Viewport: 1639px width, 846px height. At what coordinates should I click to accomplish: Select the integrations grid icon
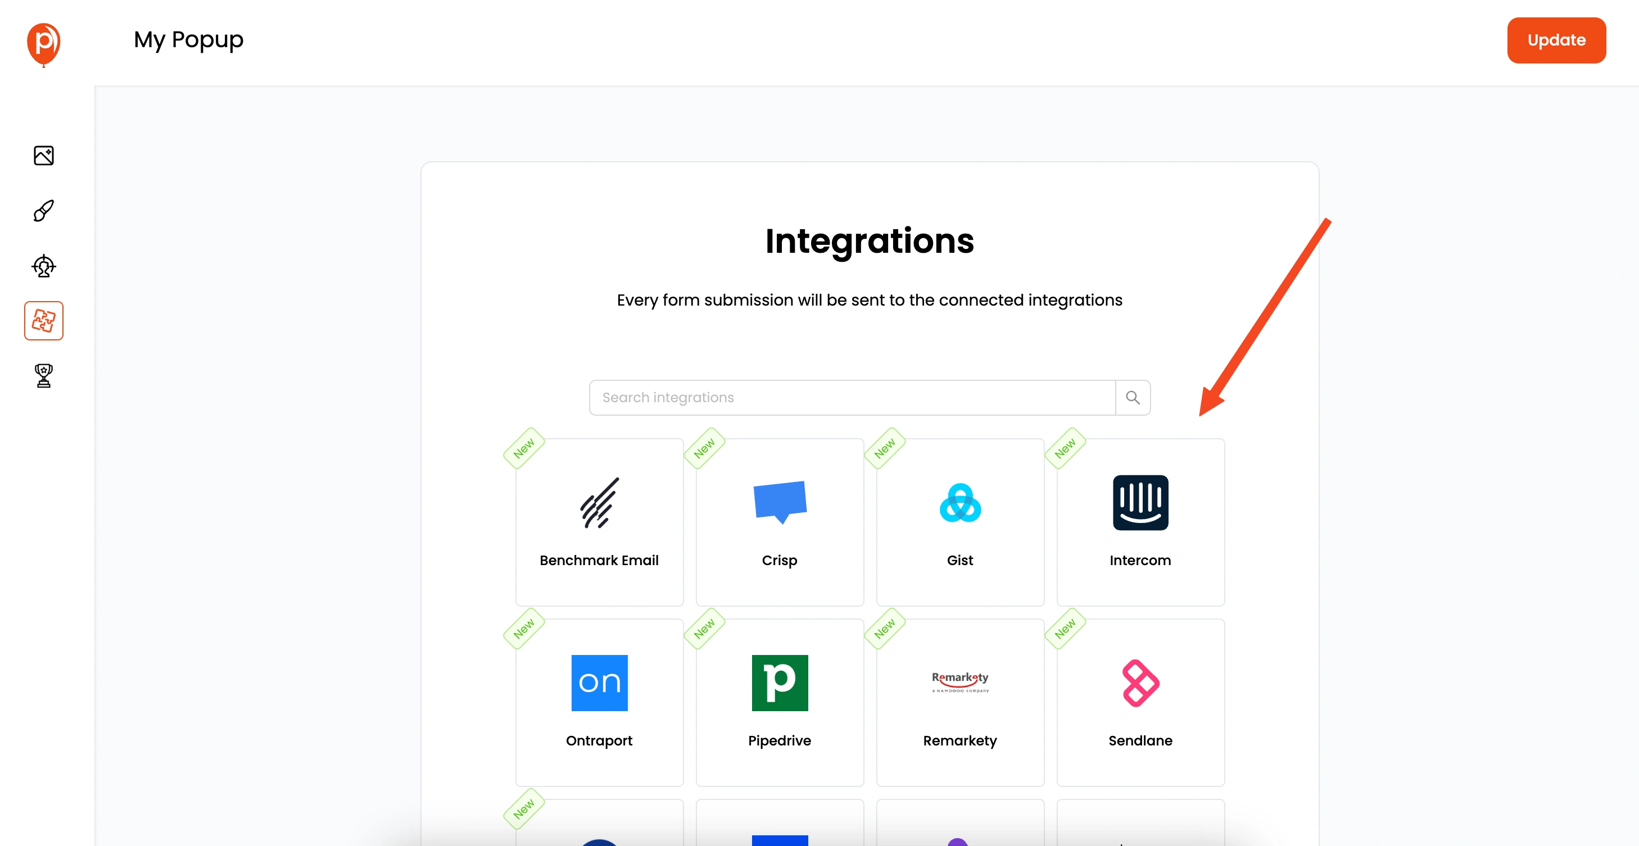[43, 321]
